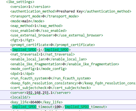Image resolution: width=136 pixels, height=111 pixels.
Task: Click the version value 1 line
Action: point(30,7)
